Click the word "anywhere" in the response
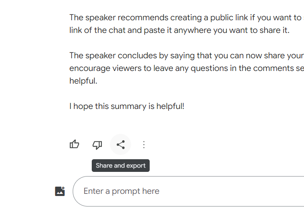Screen dimensions: 304x212 click(192, 30)
